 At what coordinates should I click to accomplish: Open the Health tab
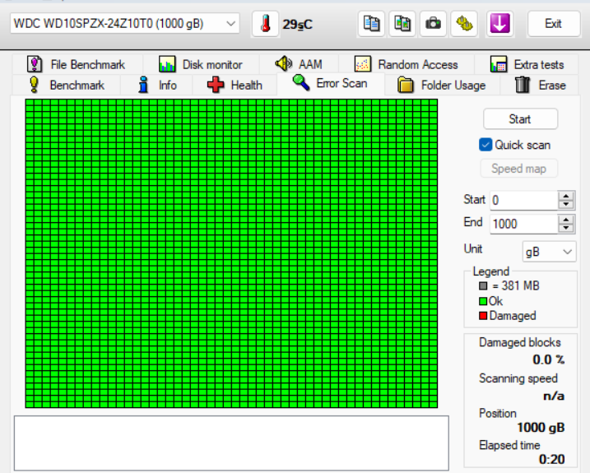point(235,85)
